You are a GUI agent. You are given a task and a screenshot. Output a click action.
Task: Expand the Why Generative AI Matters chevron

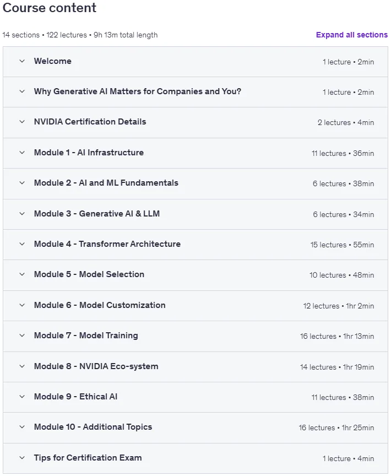pyautogui.click(x=22, y=91)
